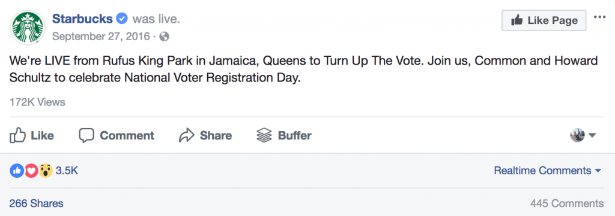
Task: Expand the Realtime Comments dropdown
Action: 548,171
